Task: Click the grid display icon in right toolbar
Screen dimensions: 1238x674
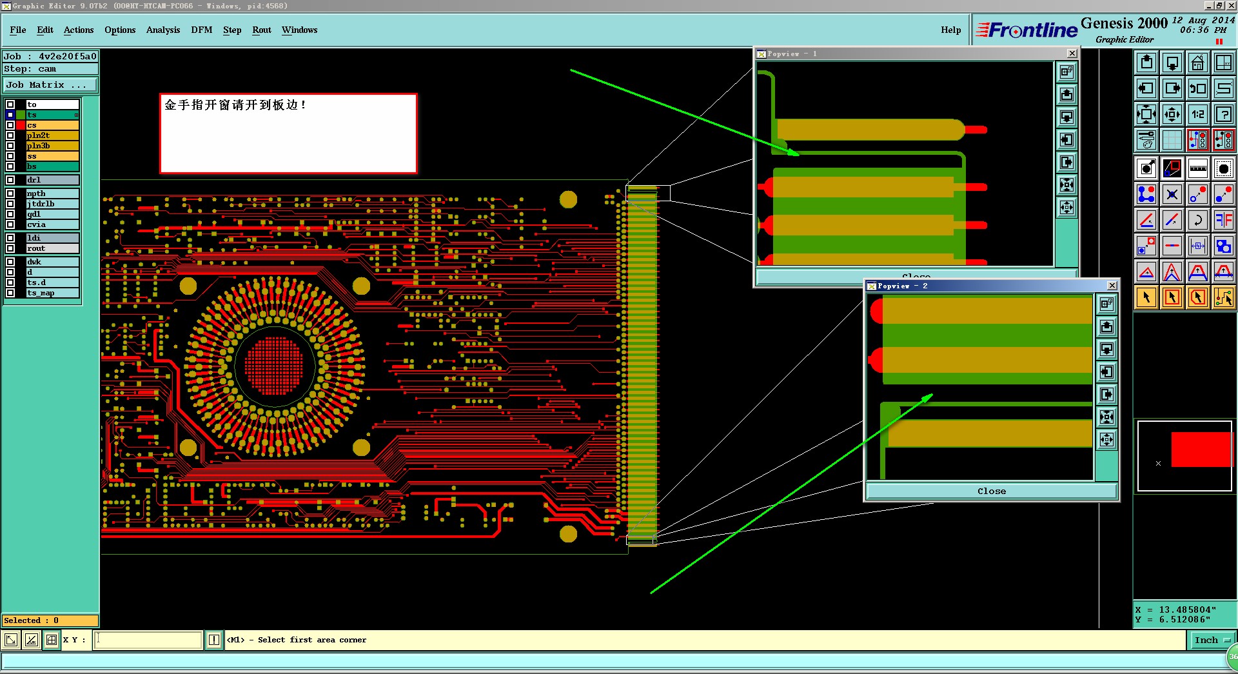Action: (x=1172, y=139)
